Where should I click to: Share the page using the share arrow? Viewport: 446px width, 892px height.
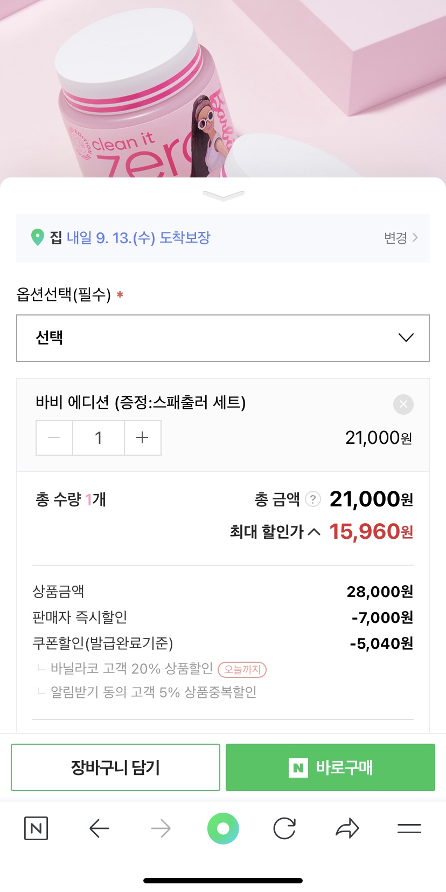click(347, 828)
